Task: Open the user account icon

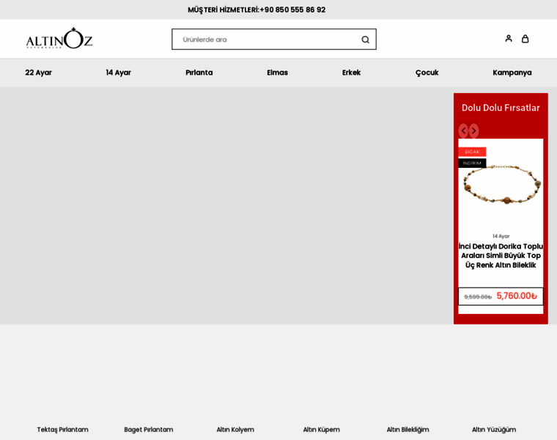Action: coord(509,38)
